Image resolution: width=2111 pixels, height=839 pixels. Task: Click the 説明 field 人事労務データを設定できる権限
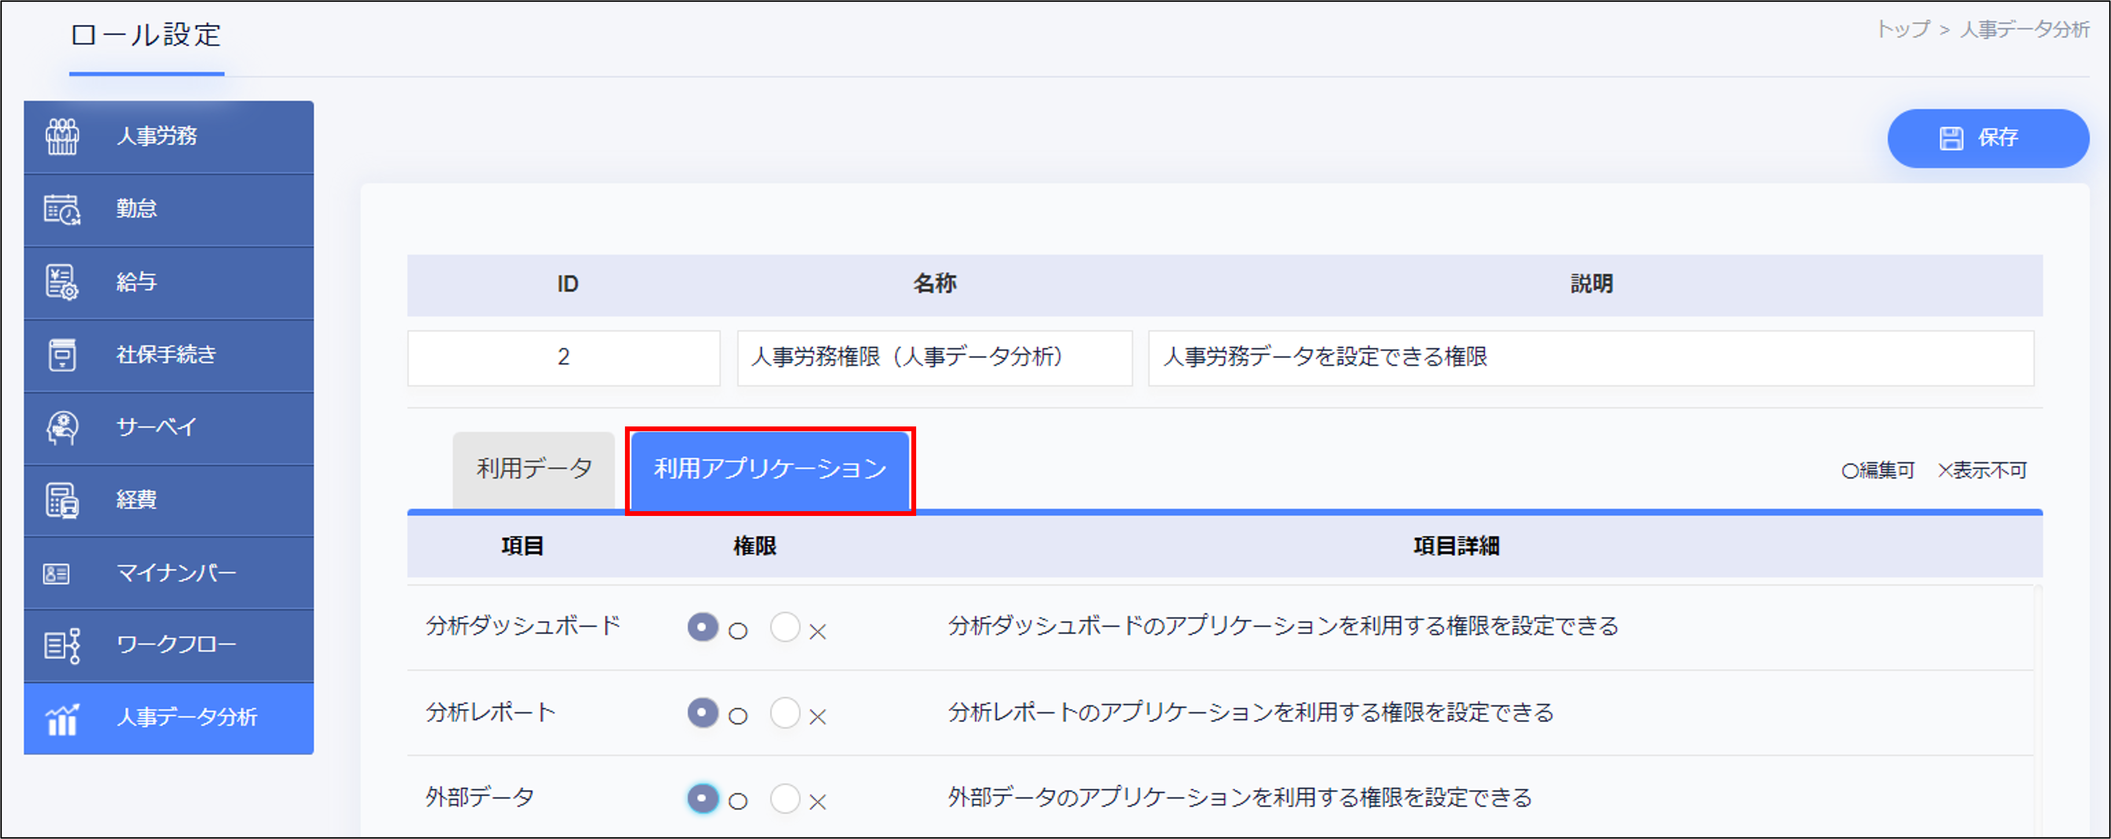point(1590,358)
